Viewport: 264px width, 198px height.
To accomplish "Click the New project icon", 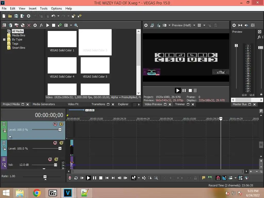I will (x=4, y=16).
